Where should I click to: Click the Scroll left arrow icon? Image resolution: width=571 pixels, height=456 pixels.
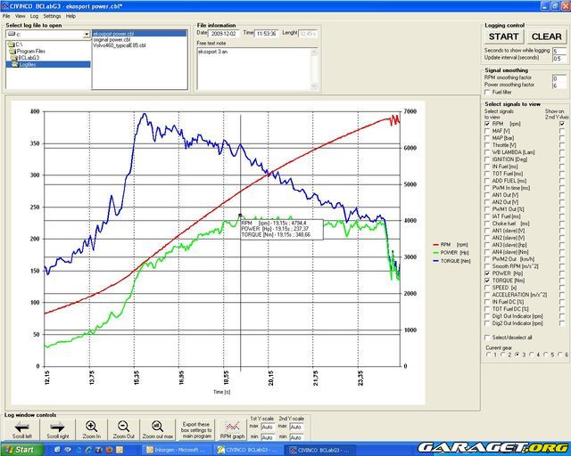[x=21, y=426]
